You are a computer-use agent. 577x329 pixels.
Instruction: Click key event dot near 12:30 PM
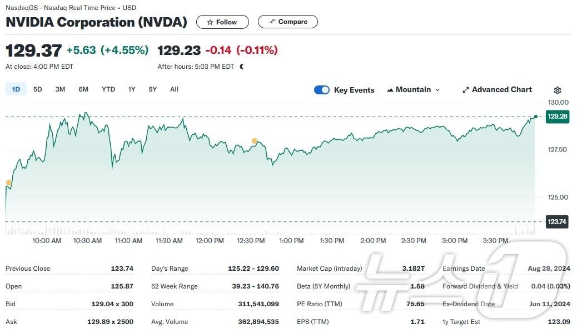point(255,141)
